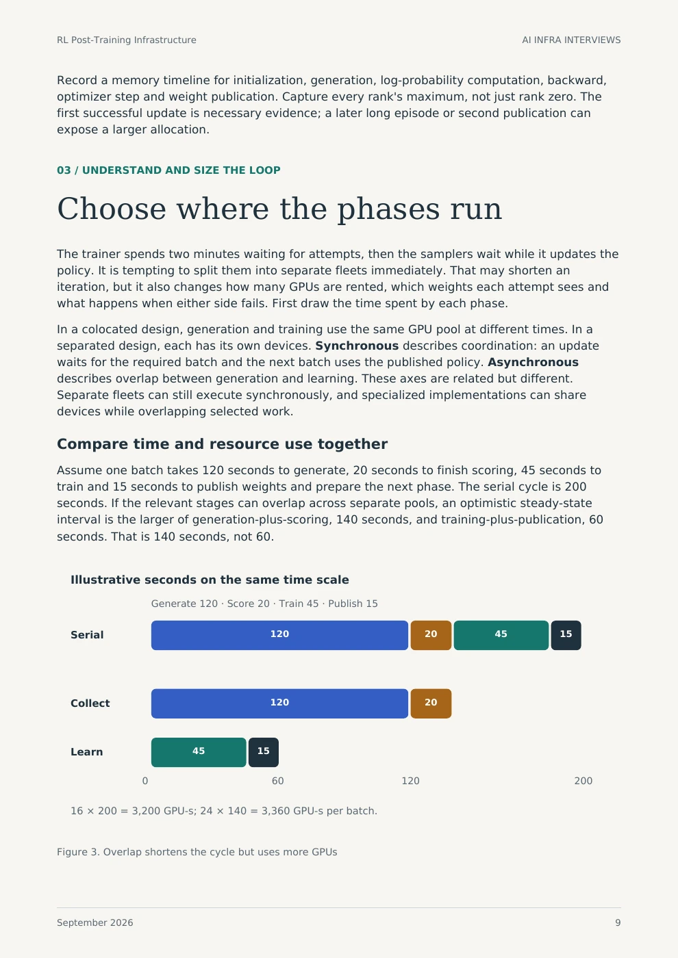This screenshot has height=958, width=678.
Task: Select the dark 15 segment in Serial row
Action: [x=566, y=635]
